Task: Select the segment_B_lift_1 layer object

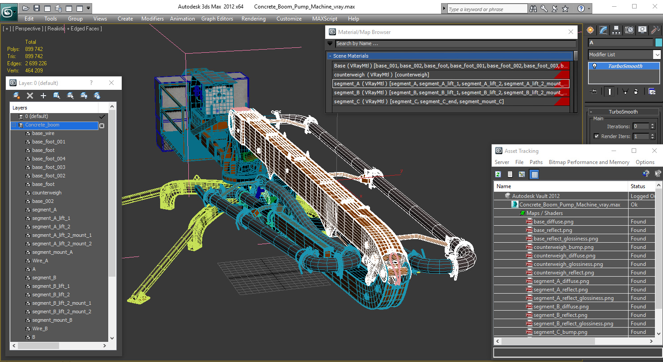Action: click(51, 286)
